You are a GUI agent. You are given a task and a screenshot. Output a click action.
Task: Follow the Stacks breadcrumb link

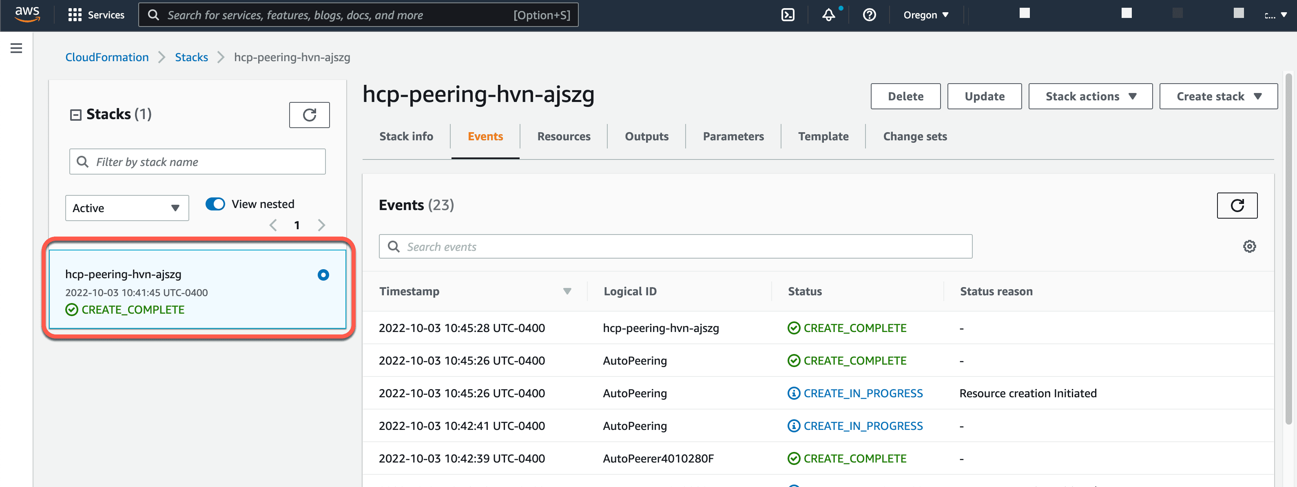point(191,58)
